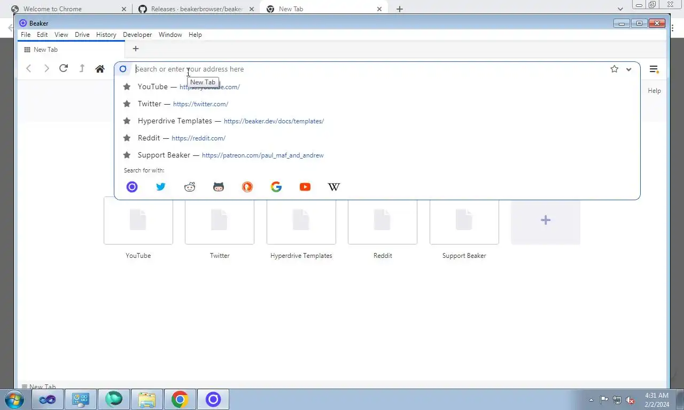Search with Google icon
This screenshot has width=684, height=410.
[x=276, y=187]
